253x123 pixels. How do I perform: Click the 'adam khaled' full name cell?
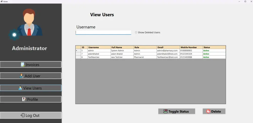(x=122, y=54)
